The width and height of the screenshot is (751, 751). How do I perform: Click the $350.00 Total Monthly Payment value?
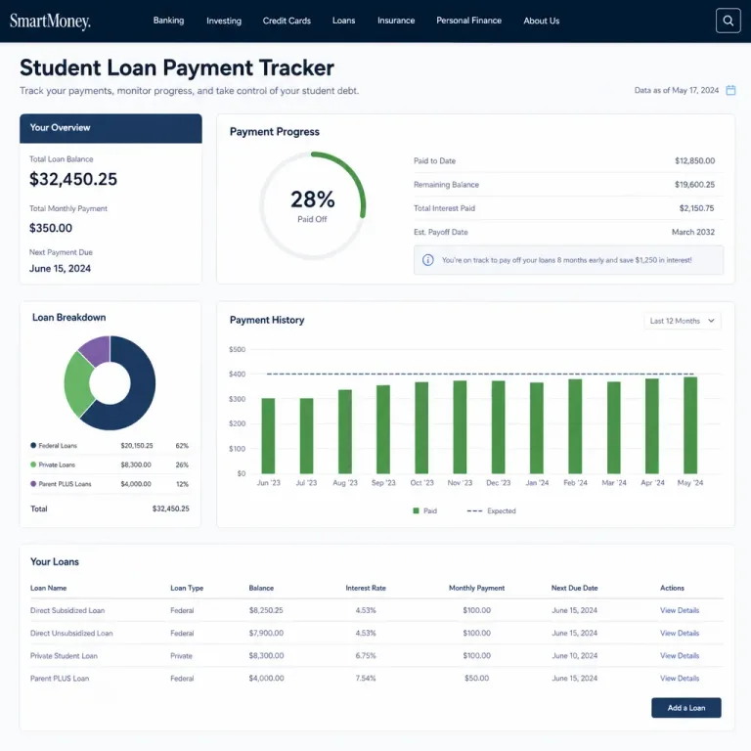click(x=51, y=228)
